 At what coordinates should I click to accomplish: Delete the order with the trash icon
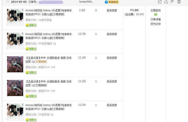(179, 2)
